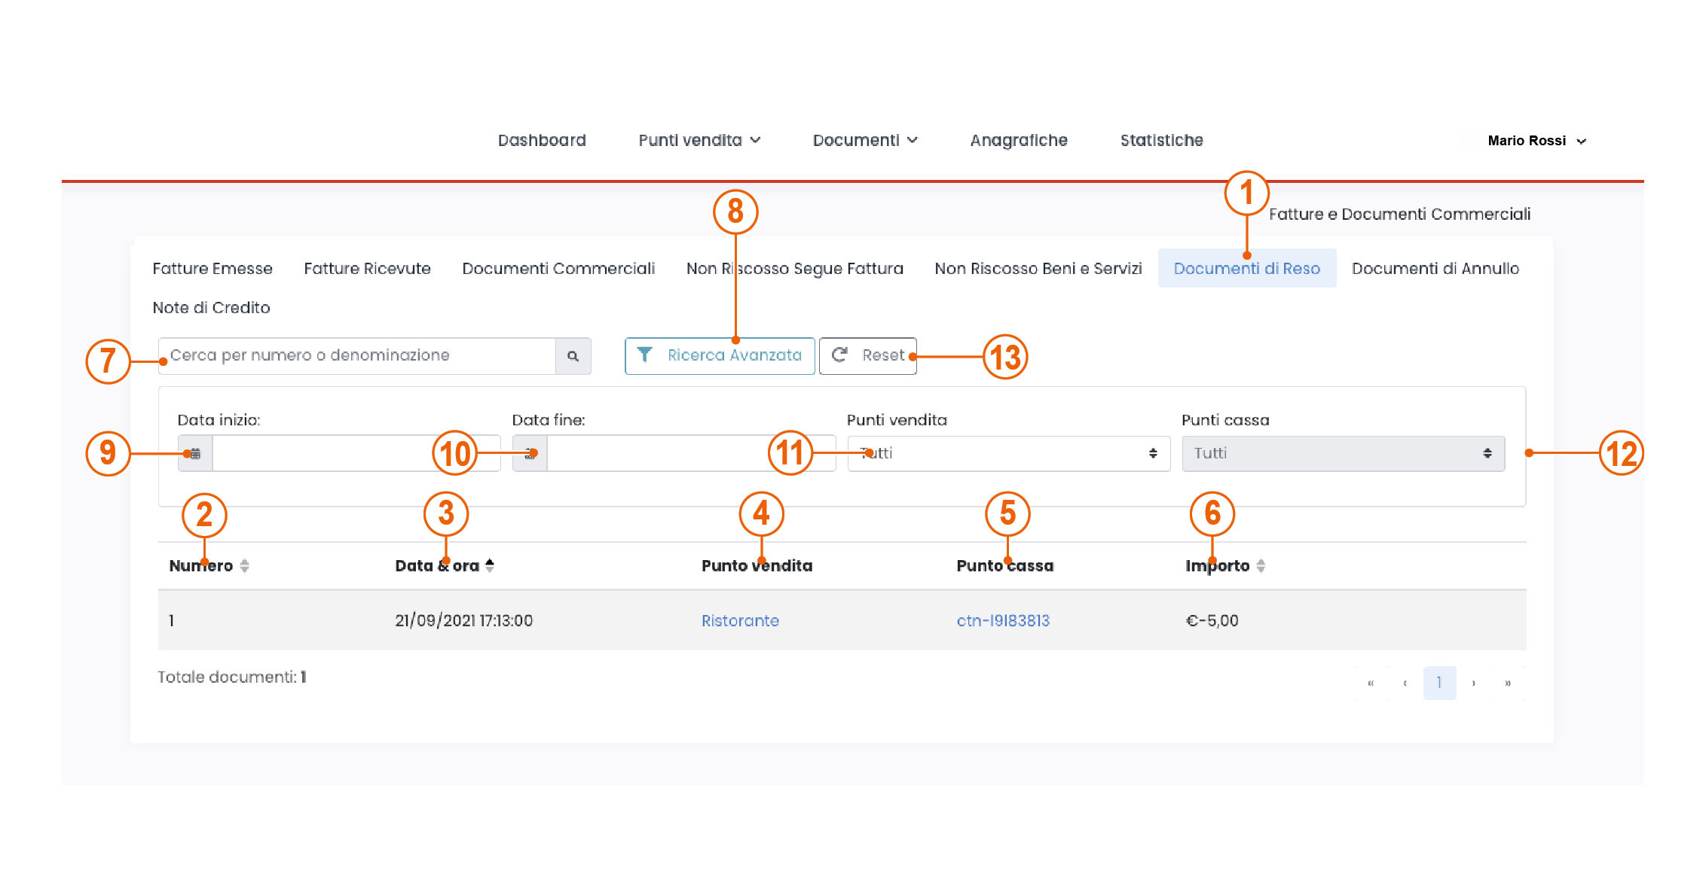The width and height of the screenshot is (1706, 889).
Task: Open the Note di Credito tab
Action: tap(211, 308)
